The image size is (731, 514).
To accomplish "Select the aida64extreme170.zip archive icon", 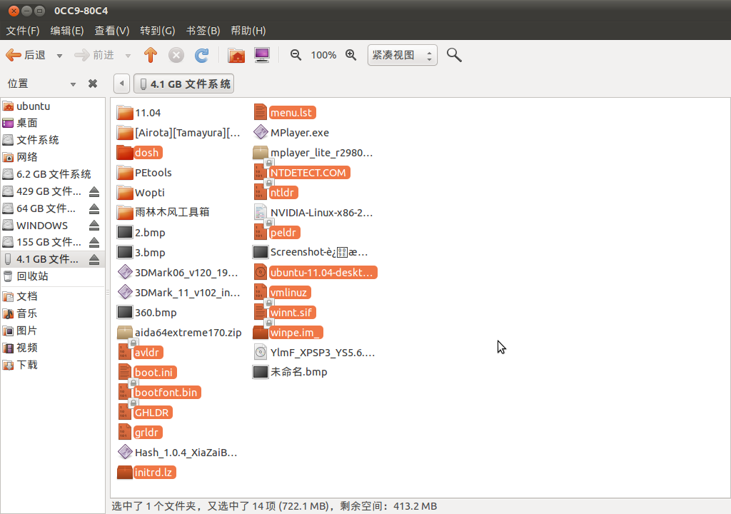I will click(124, 333).
